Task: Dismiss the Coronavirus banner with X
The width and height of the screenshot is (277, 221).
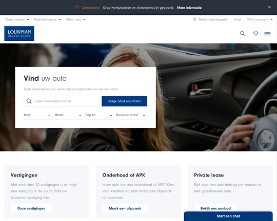Action: [269, 7]
